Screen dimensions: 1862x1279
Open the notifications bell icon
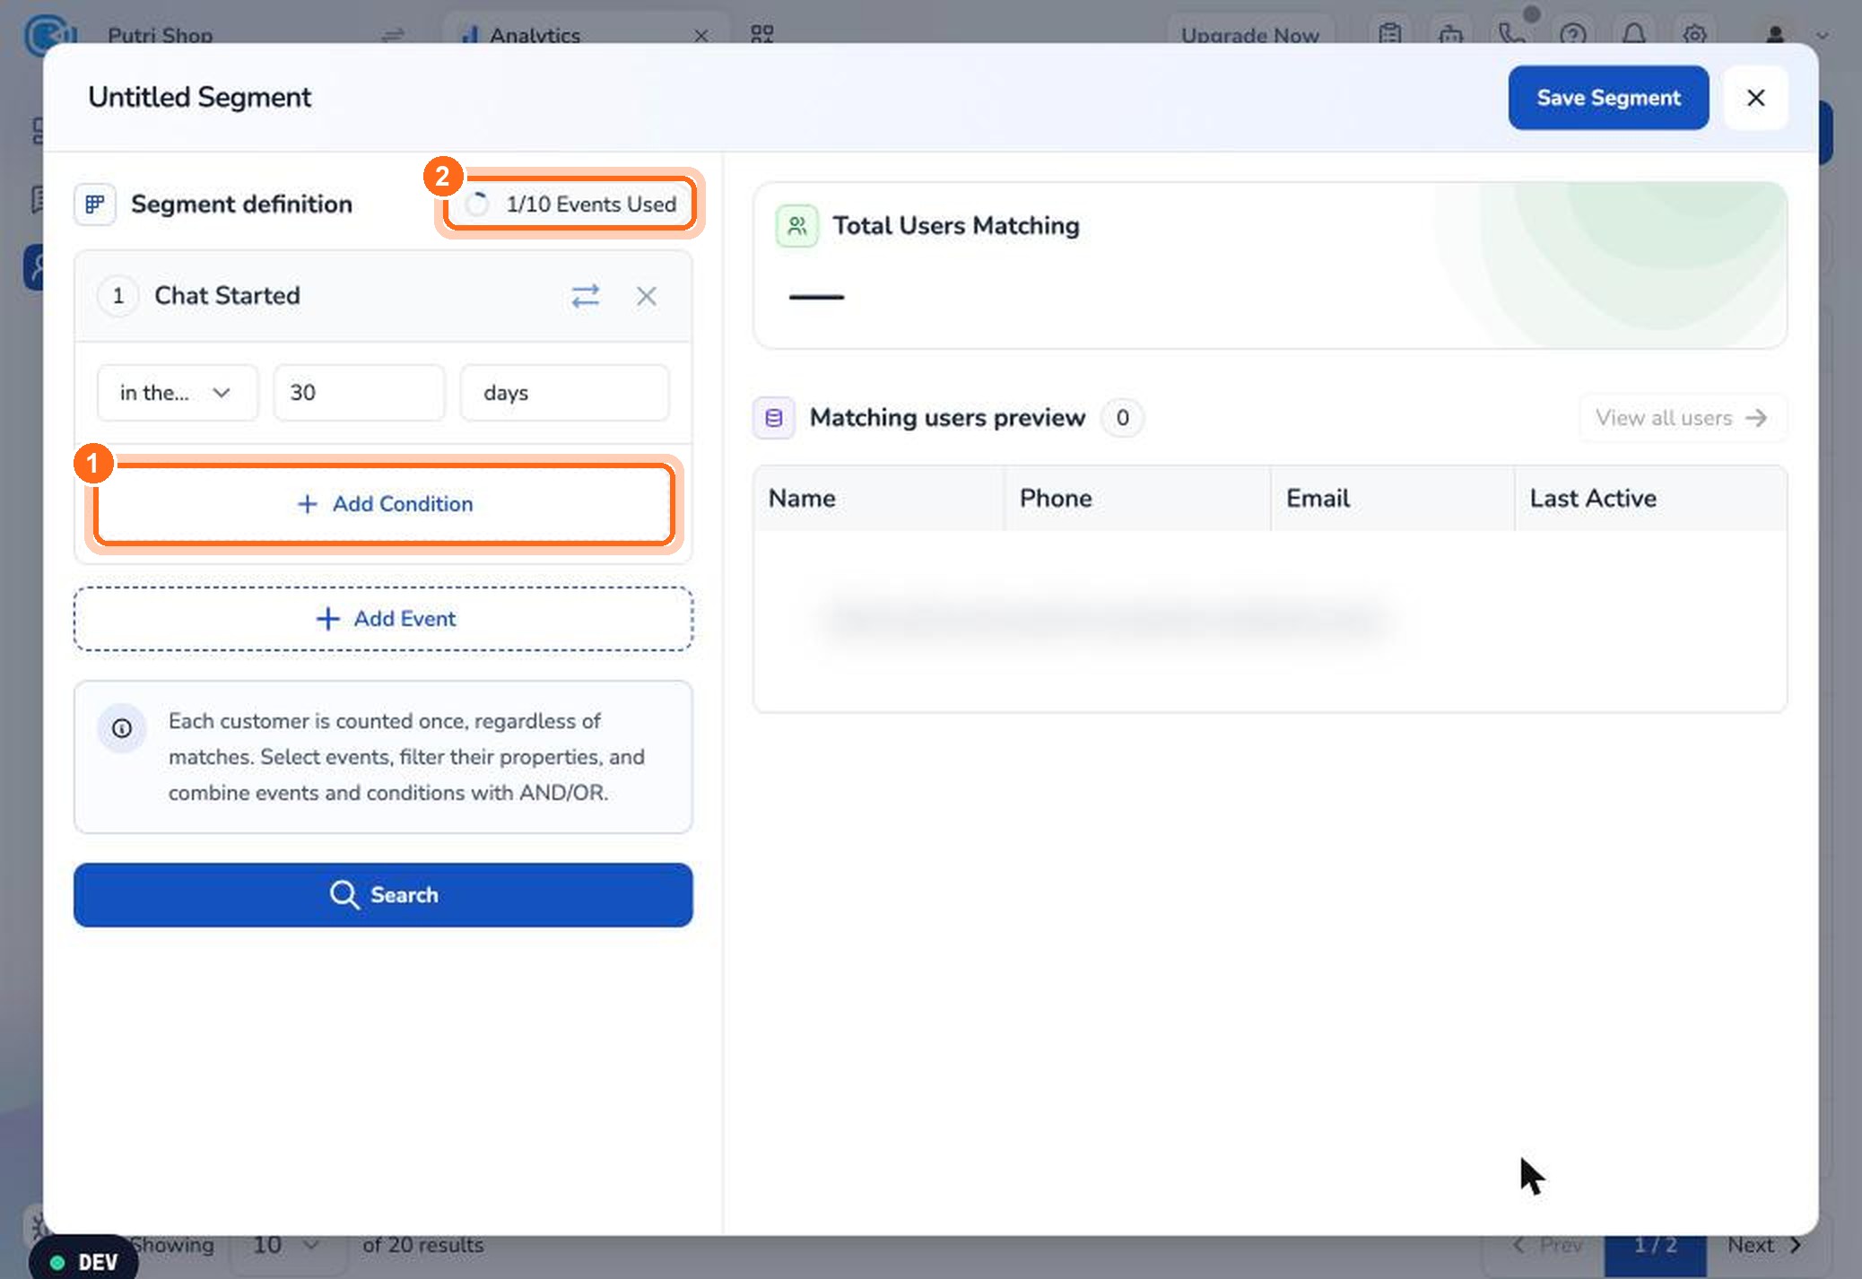click(x=1633, y=34)
